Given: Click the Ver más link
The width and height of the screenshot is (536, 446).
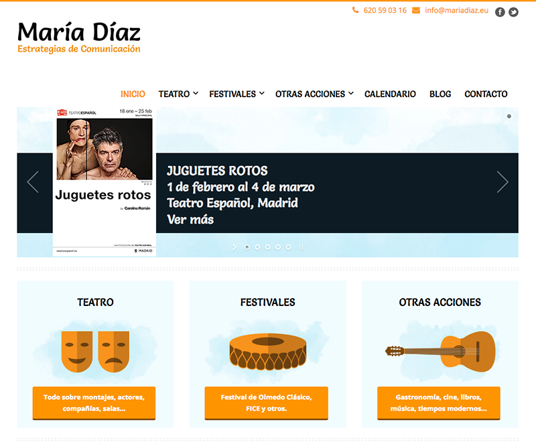Looking at the screenshot, I should [190, 220].
